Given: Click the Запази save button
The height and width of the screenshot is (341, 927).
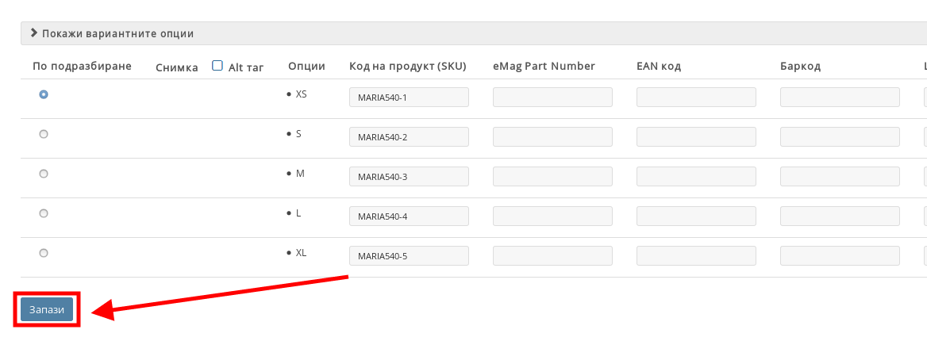Looking at the screenshot, I should (47, 310).
